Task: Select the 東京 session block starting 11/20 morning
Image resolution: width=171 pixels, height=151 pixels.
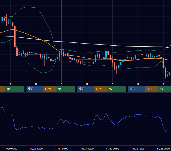Action: (x=35, y=89)
